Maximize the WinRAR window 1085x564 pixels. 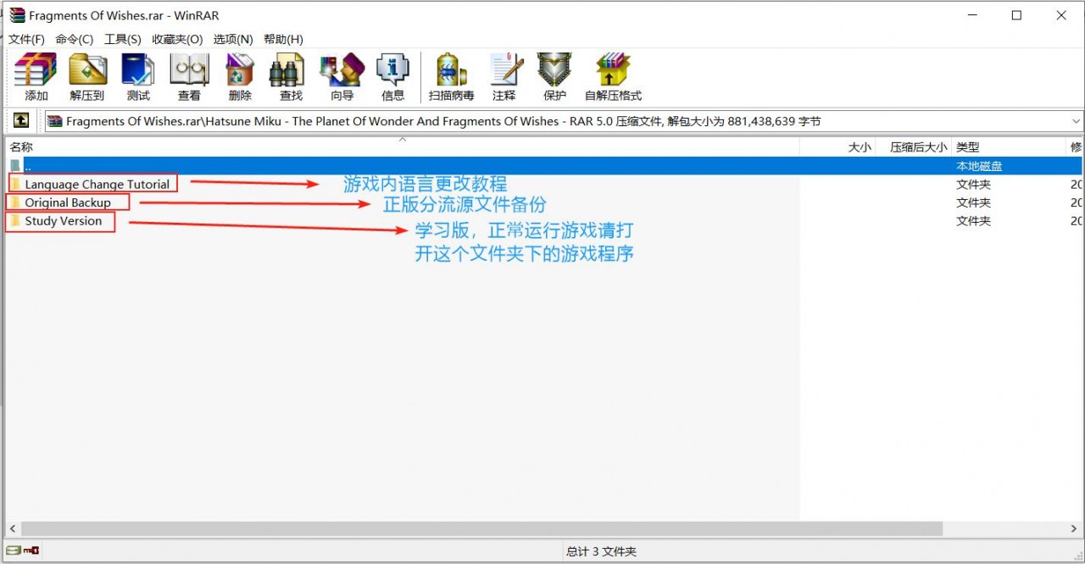click(x=1016, y=15)
